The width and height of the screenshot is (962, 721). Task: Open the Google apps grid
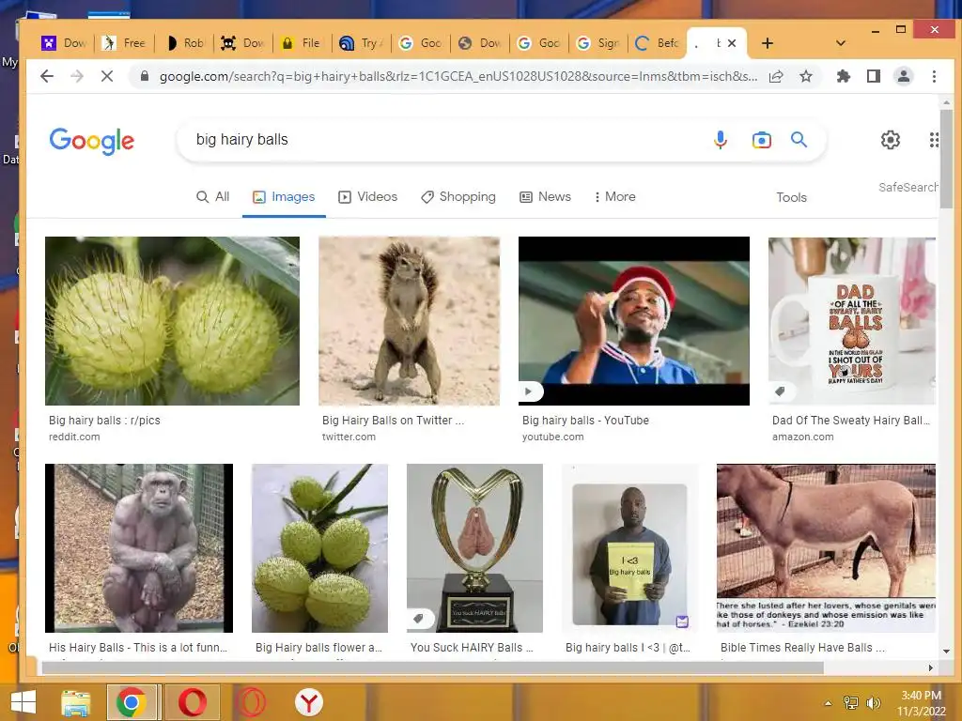pos(933,140)
